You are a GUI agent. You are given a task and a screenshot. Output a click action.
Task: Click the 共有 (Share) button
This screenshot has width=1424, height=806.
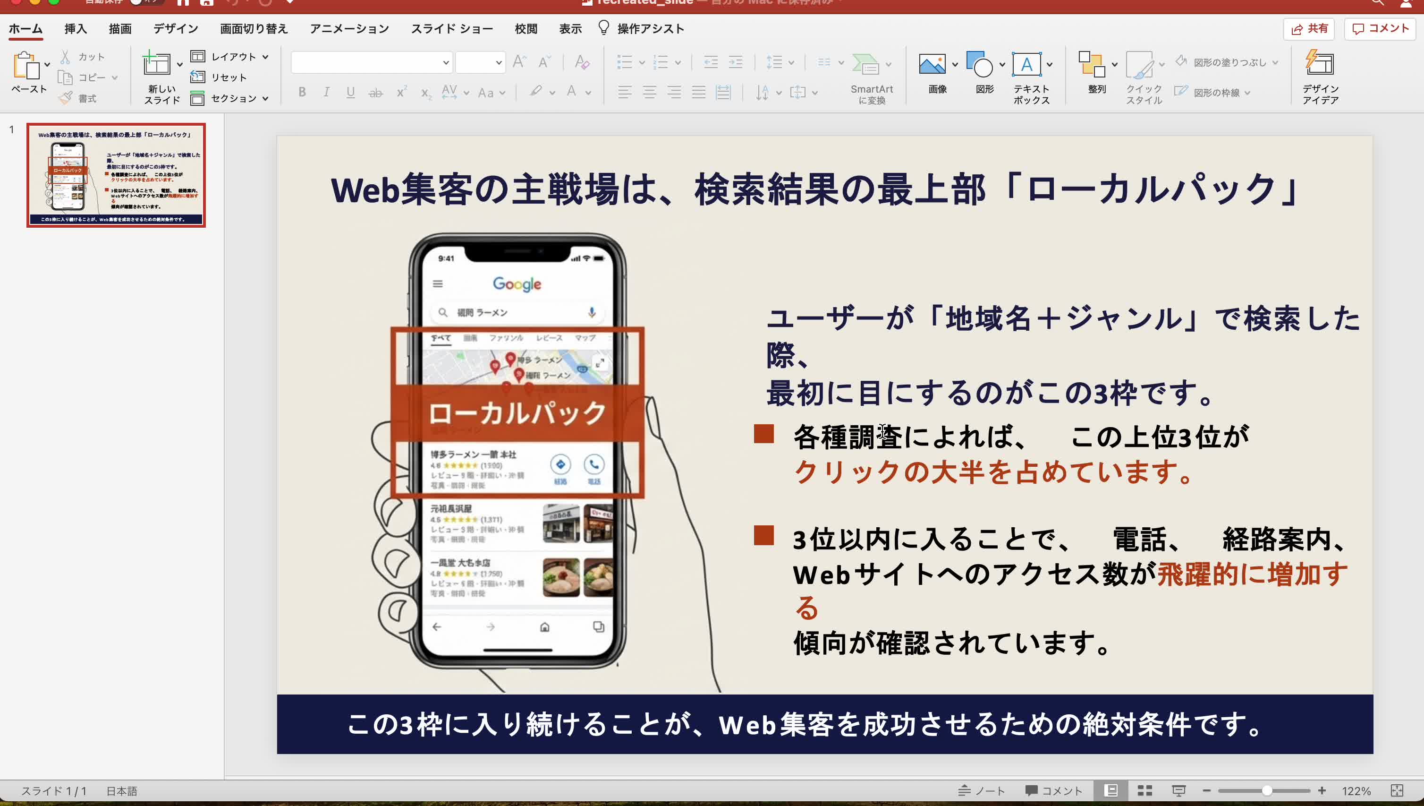coord(1310,29)
